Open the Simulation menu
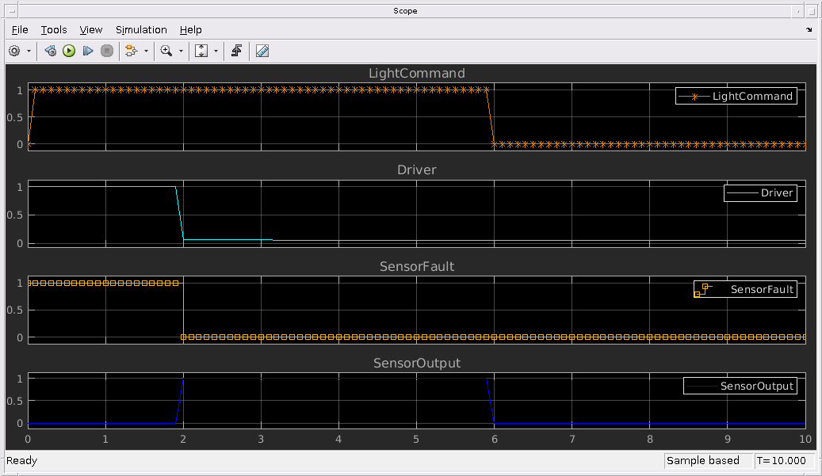The height and width of the screenshot is (476, 822). 141,29
